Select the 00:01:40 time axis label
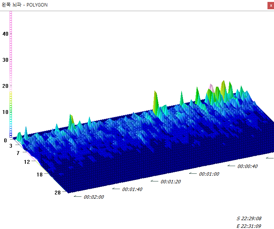Image resolution: width=274 pixels, height=229 pixels. [x=132, y=189]
